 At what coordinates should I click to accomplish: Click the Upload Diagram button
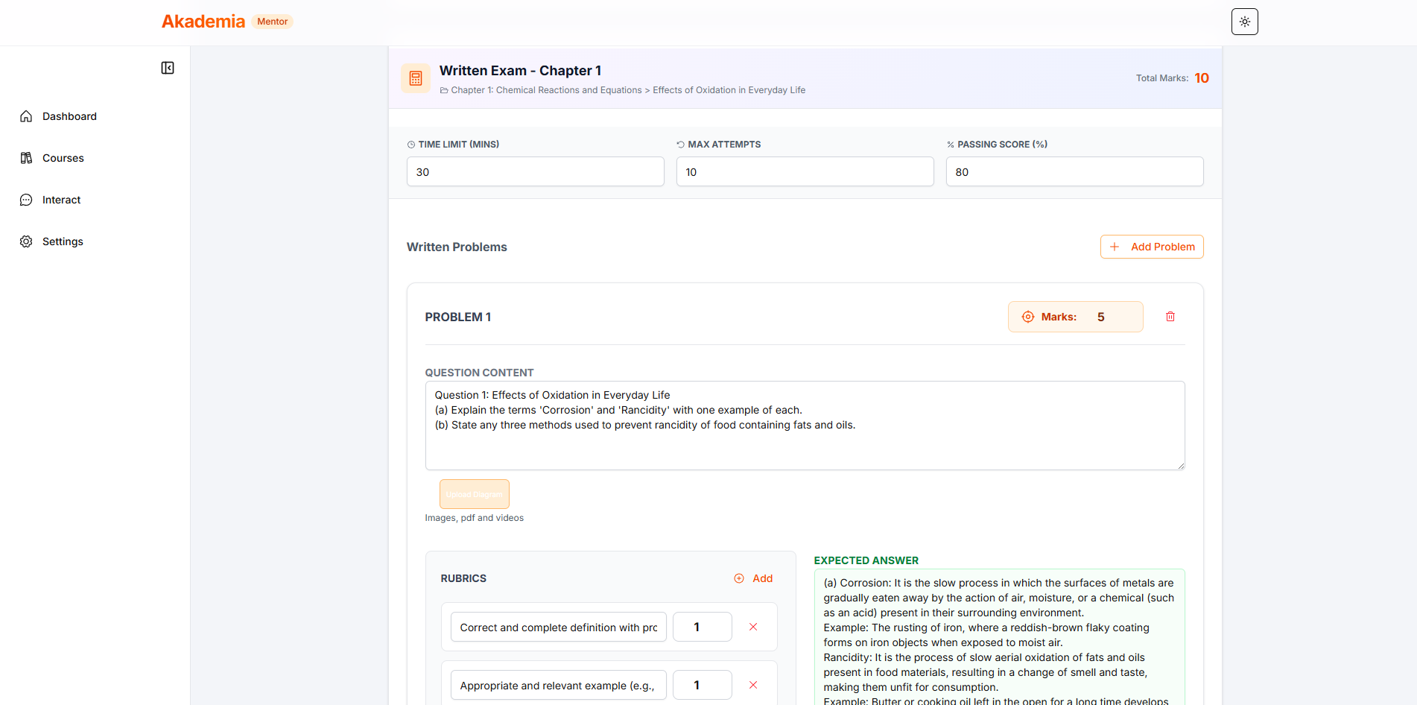coord(475,494)
